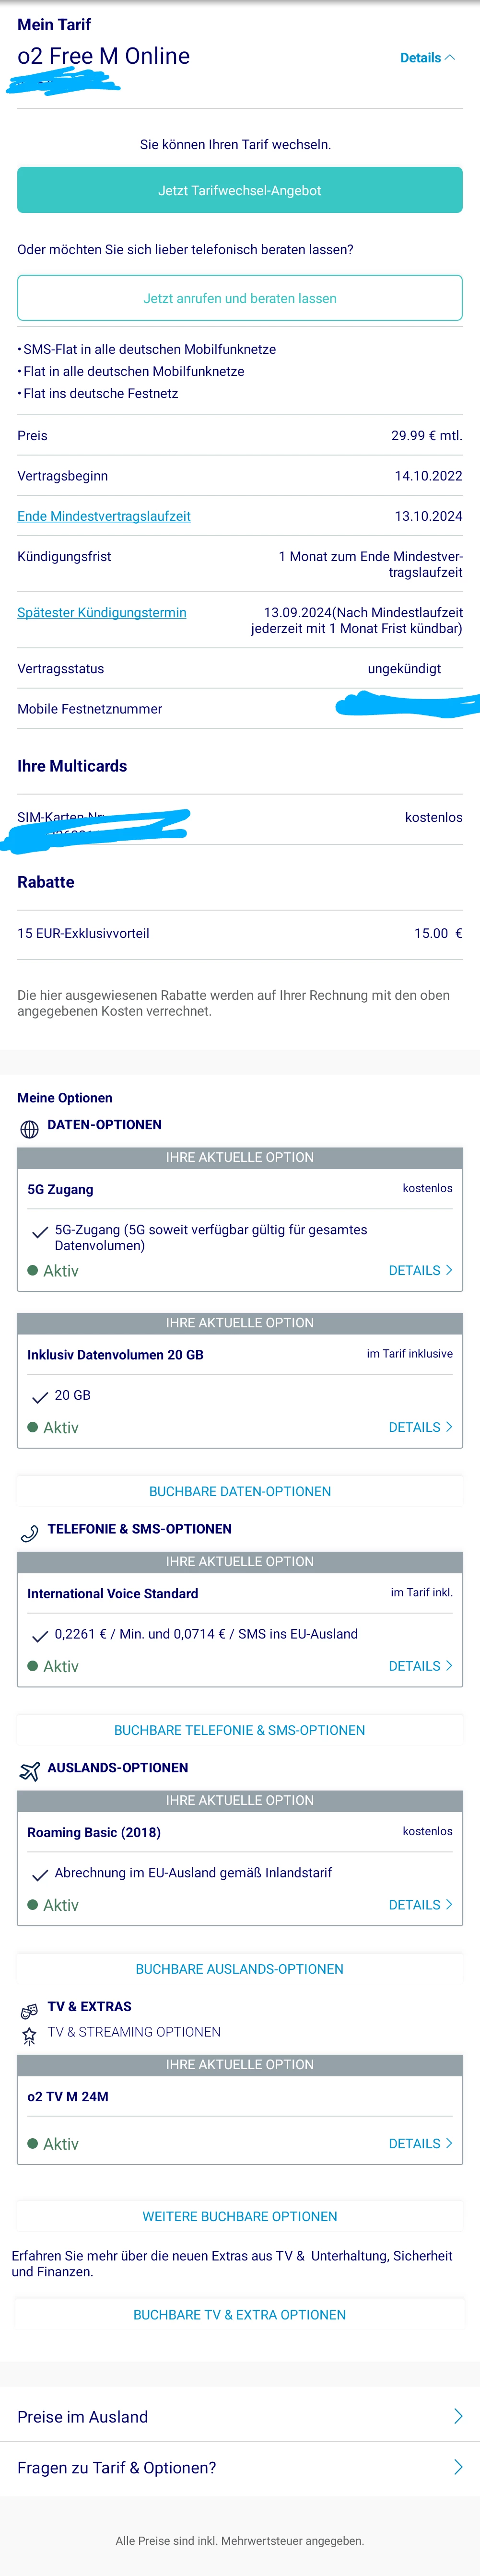Select Weitere buchbare Optionen

pos(240,2216)
